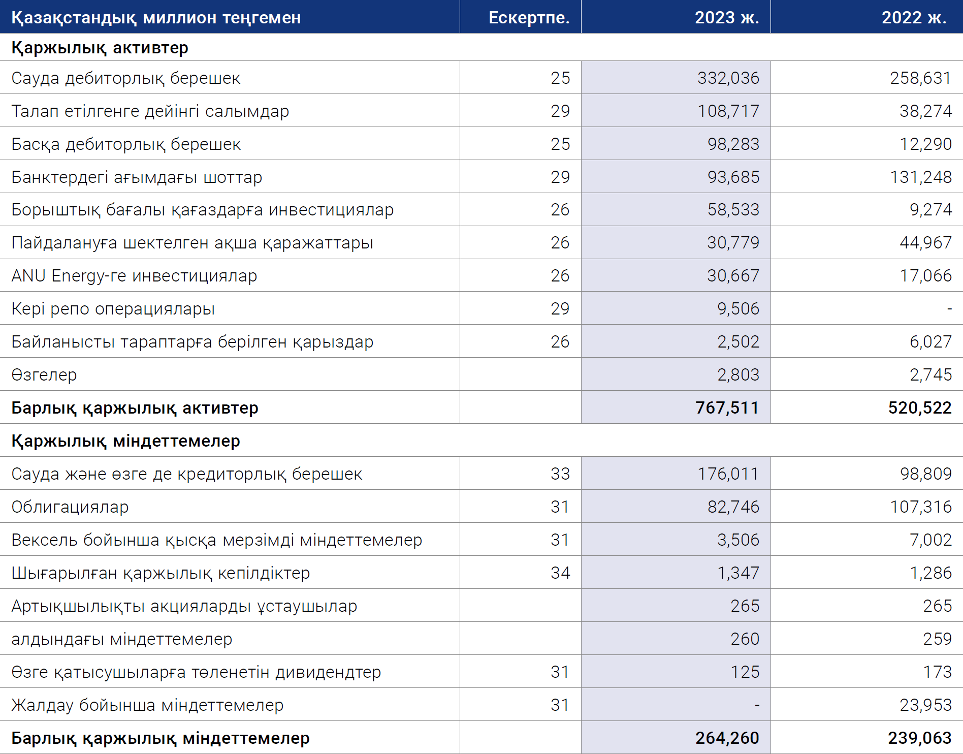This screenshot has height=754, width=963.
Task: Click the value 9,506
Action: [x=738, y=309]
